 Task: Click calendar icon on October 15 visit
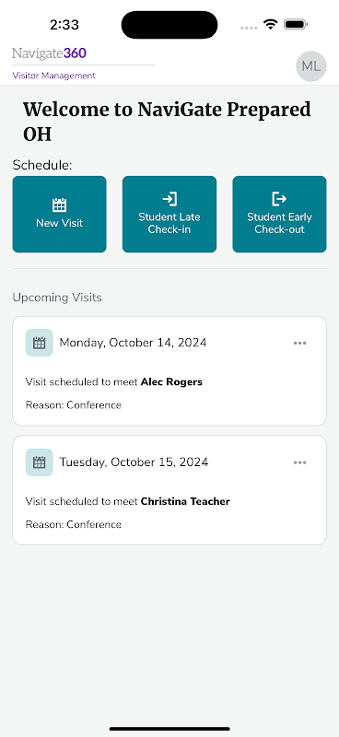(x=39, y=462)
